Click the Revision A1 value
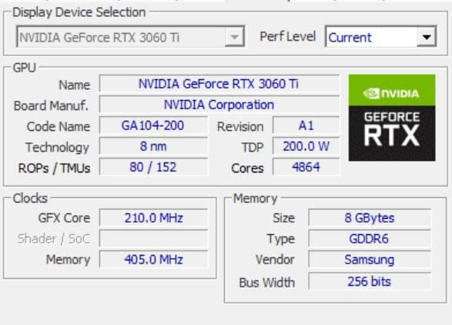452x325 pixels. 306,126
